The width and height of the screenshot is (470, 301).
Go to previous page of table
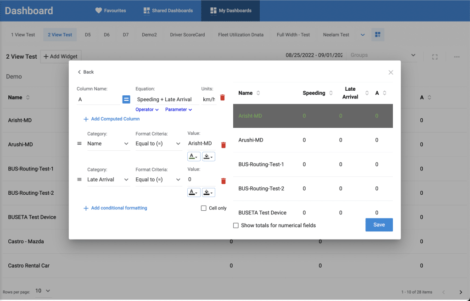click(x=444, y=292)
